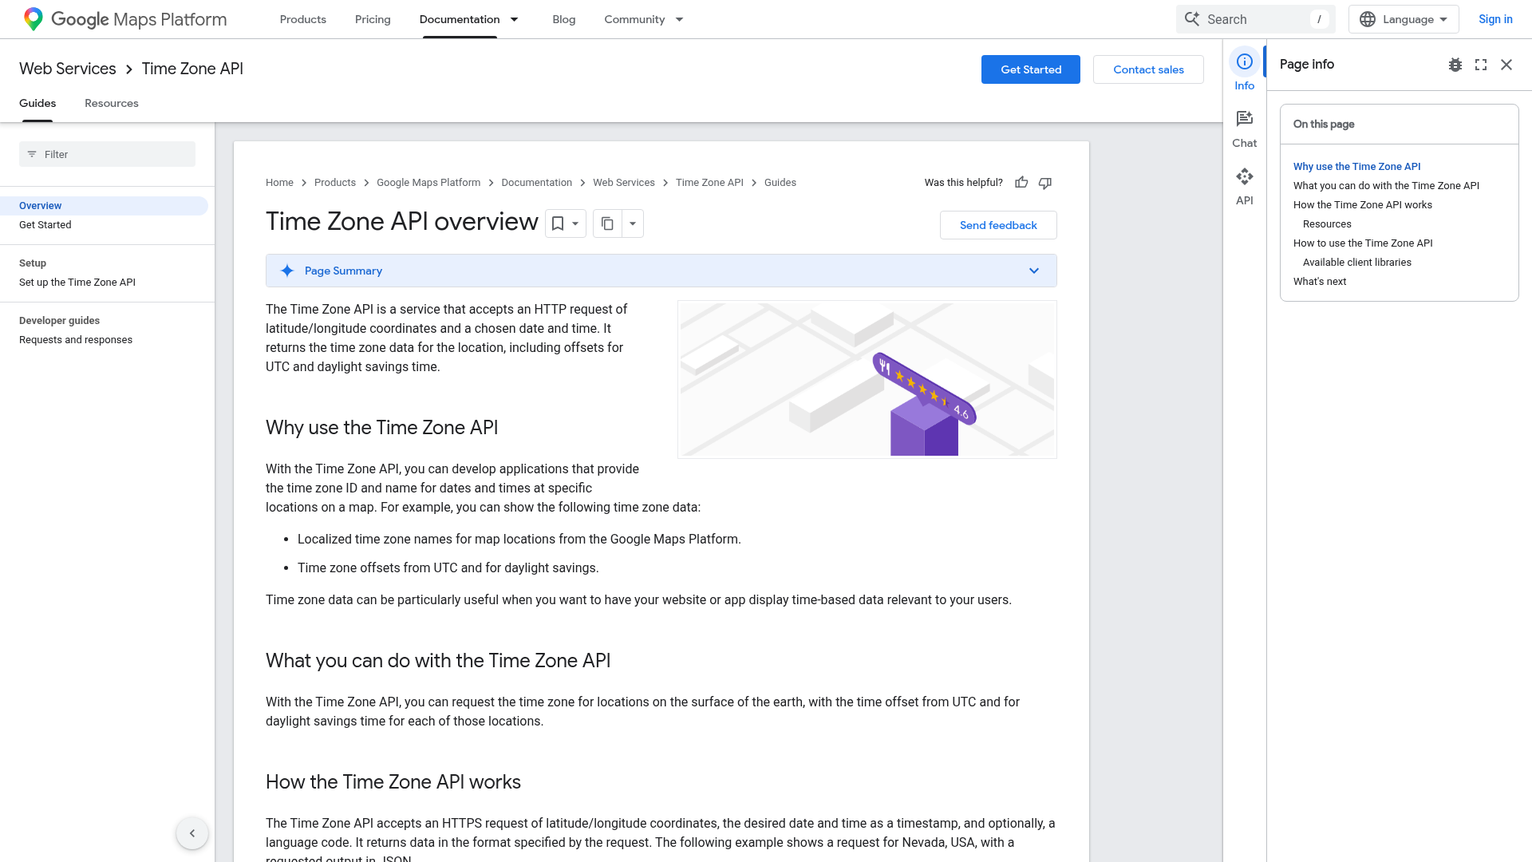Viewport: 1532px width, 862px height.
Task: Jump to Available client libraries
Action: pos(1357,263)
